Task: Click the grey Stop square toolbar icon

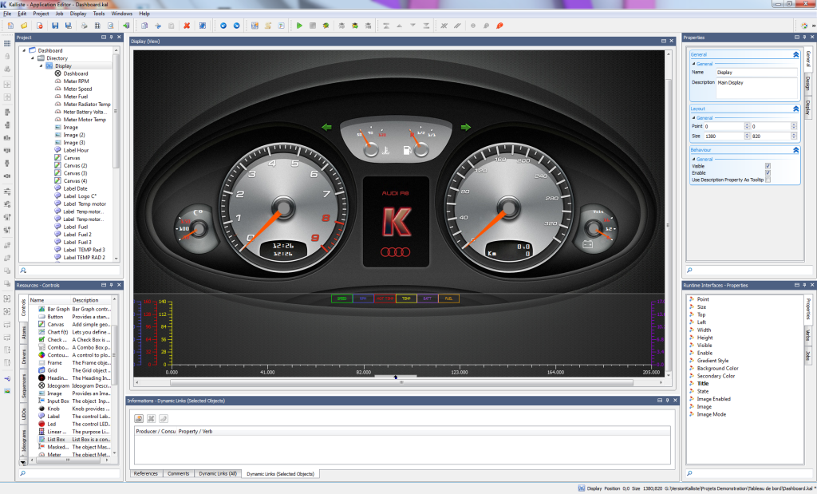Action: point(313,26)
